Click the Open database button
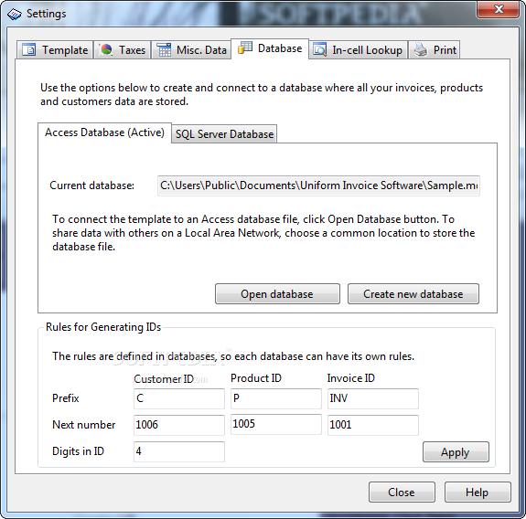This screenshot has height=519, width=526. 277,294
